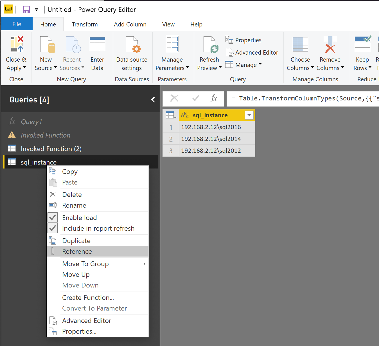Click Choose Columns
This screenshot has height=346, width=379.
click(300, 52)
